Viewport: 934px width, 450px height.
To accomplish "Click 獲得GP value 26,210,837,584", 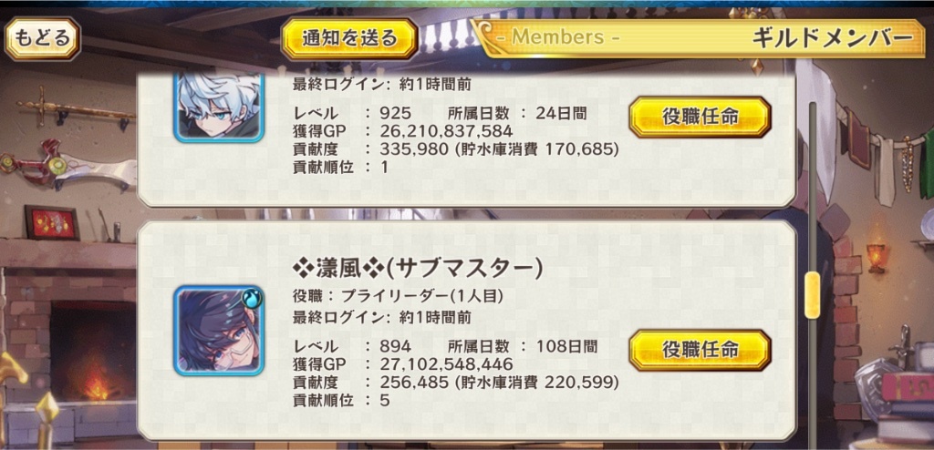I will click(440, 131).
